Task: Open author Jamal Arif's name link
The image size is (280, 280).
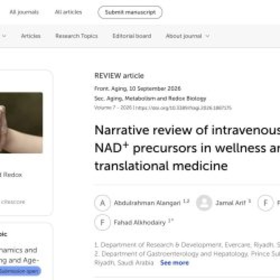Action: (x=231, y=203)
